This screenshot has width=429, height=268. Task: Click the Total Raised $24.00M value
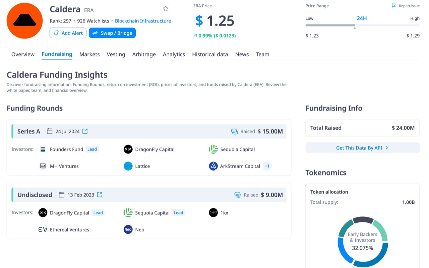click(x=403, y=128)
